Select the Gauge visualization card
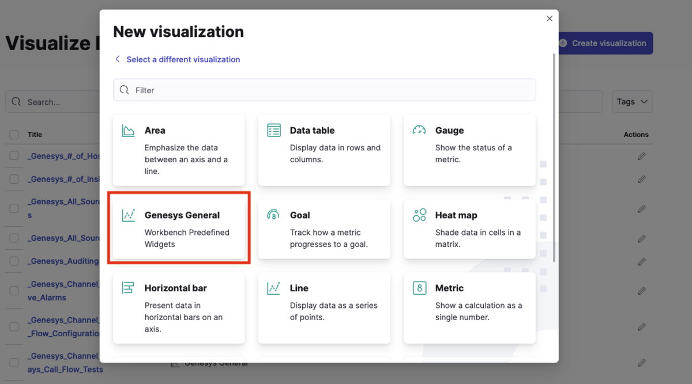 469,150
